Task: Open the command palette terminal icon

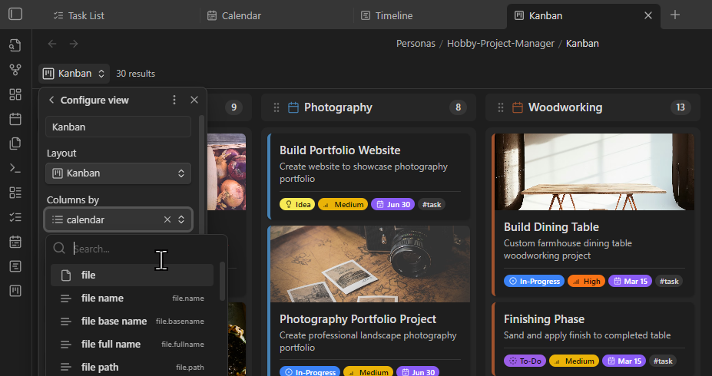Action: 15,168
